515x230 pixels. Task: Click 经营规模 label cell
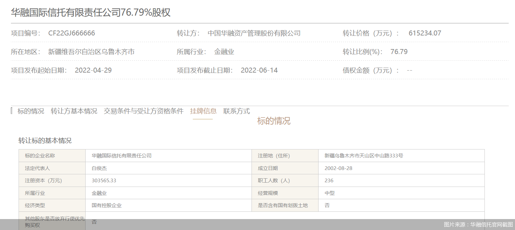click(x=285, y=193)
